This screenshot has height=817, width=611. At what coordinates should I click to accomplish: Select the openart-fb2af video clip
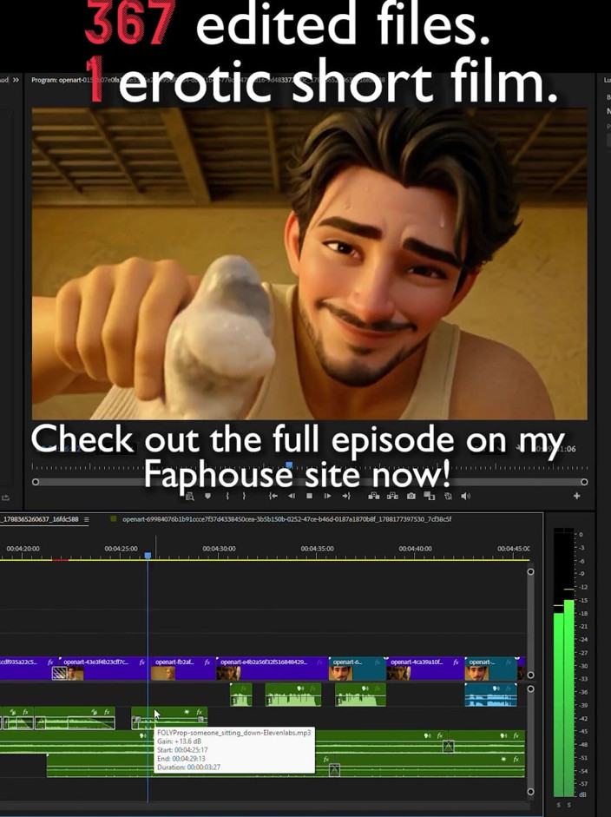tap(181, 669)
